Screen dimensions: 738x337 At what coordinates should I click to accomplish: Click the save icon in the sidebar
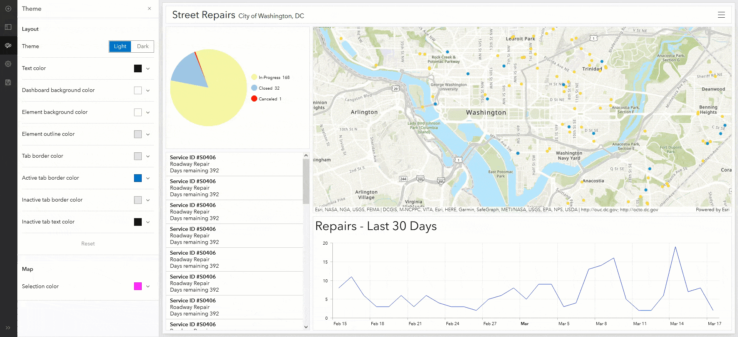[x=8, y=82]
